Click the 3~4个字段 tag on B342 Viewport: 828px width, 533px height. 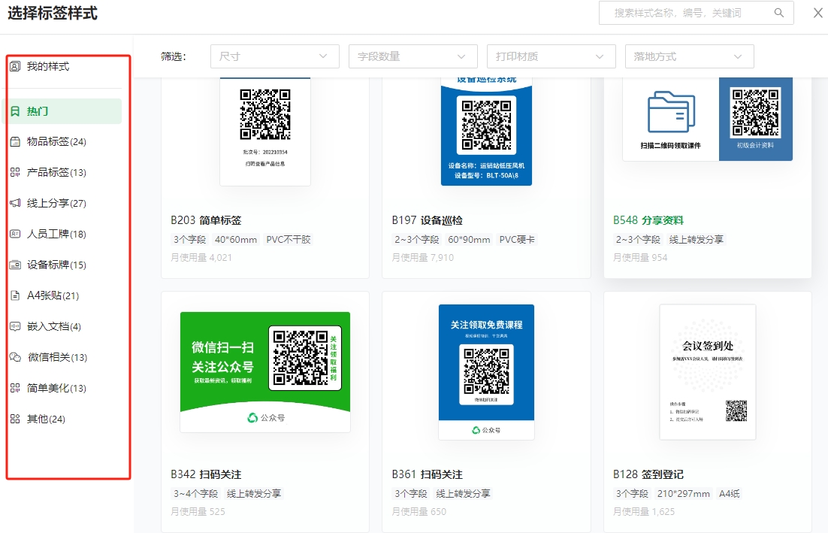[x=196, y=493]
